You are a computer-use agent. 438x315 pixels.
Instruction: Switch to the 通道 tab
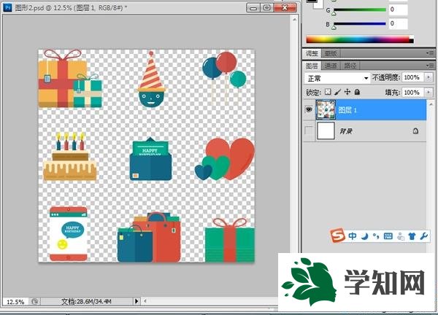tap(331, 66)
